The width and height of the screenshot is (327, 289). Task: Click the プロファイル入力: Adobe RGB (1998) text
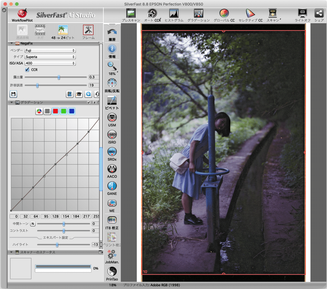(x=151, y=285)
